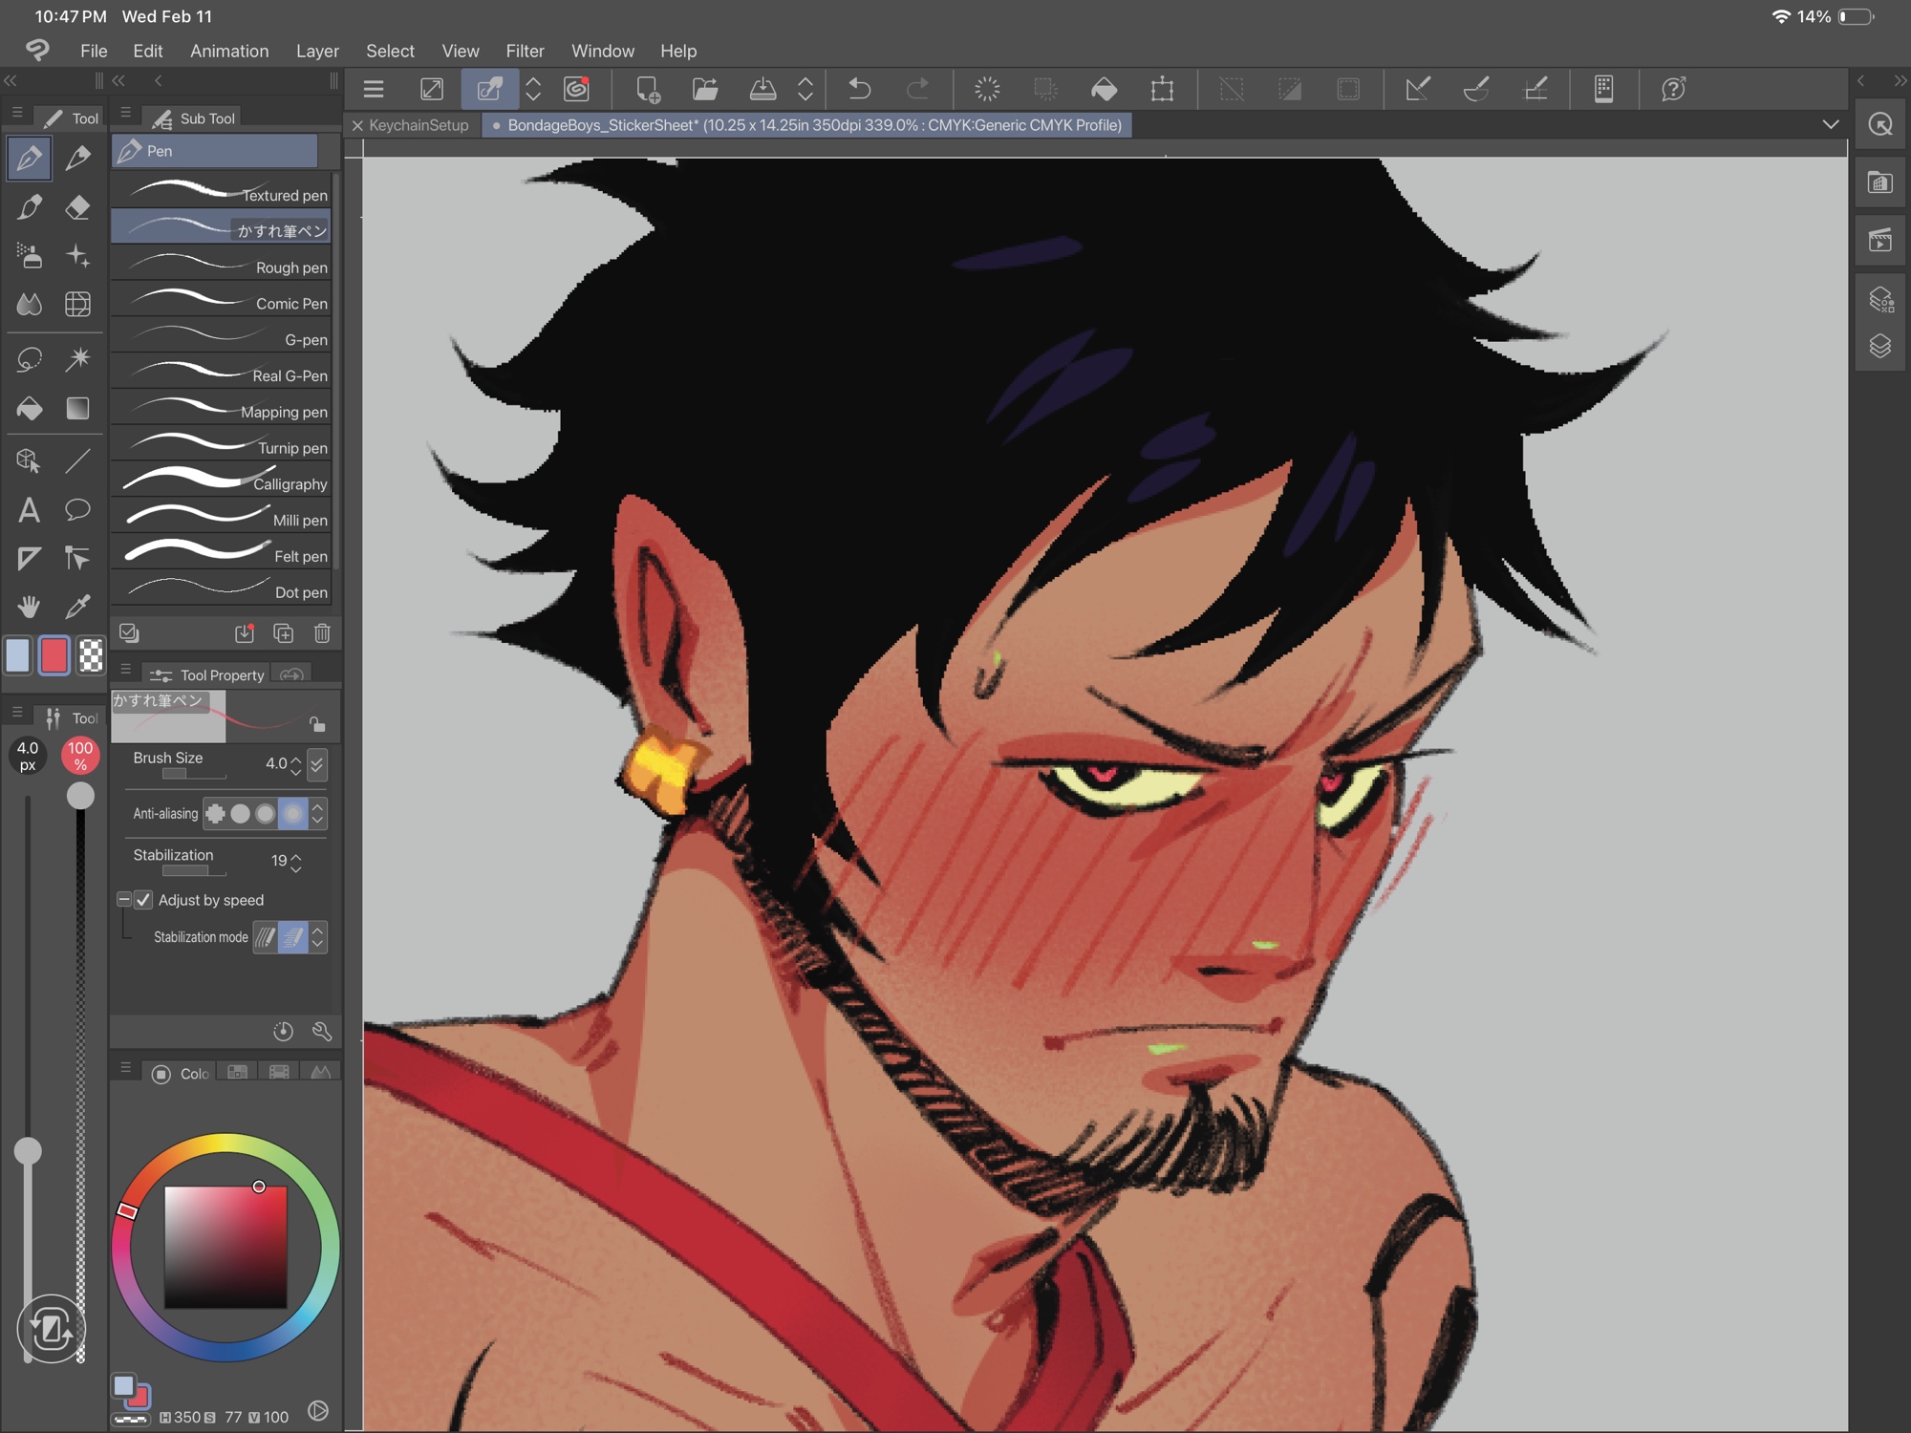Choose the G-pen sub tool
Image resolution: width=1911 pixels, height=1433 pixels.
click(222, 339)
